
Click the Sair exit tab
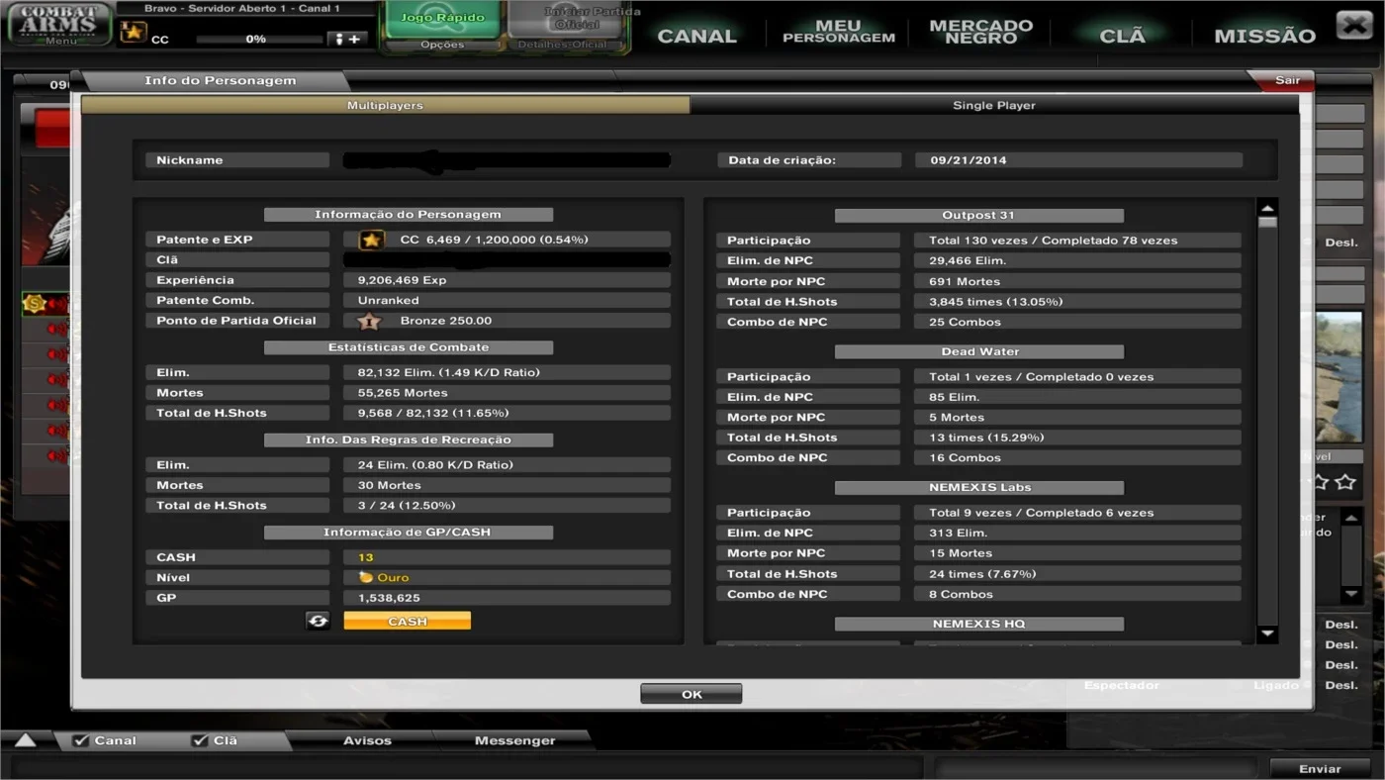[1286, 80]
